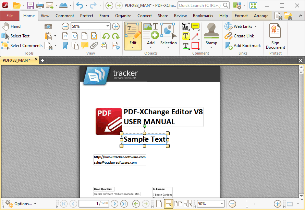The height and width of the screenshot is (210, 305).
Task: Click the Snapshot camera icon
Action: [x=48, y=26]
